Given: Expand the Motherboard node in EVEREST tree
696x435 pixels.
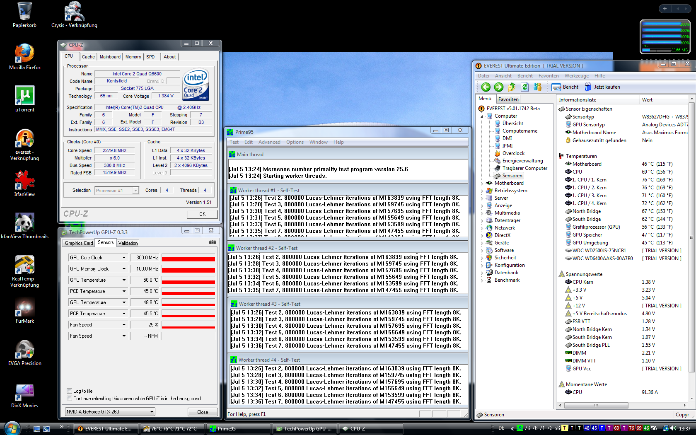Looking at the screenshot, I should (x=482, y=184).
